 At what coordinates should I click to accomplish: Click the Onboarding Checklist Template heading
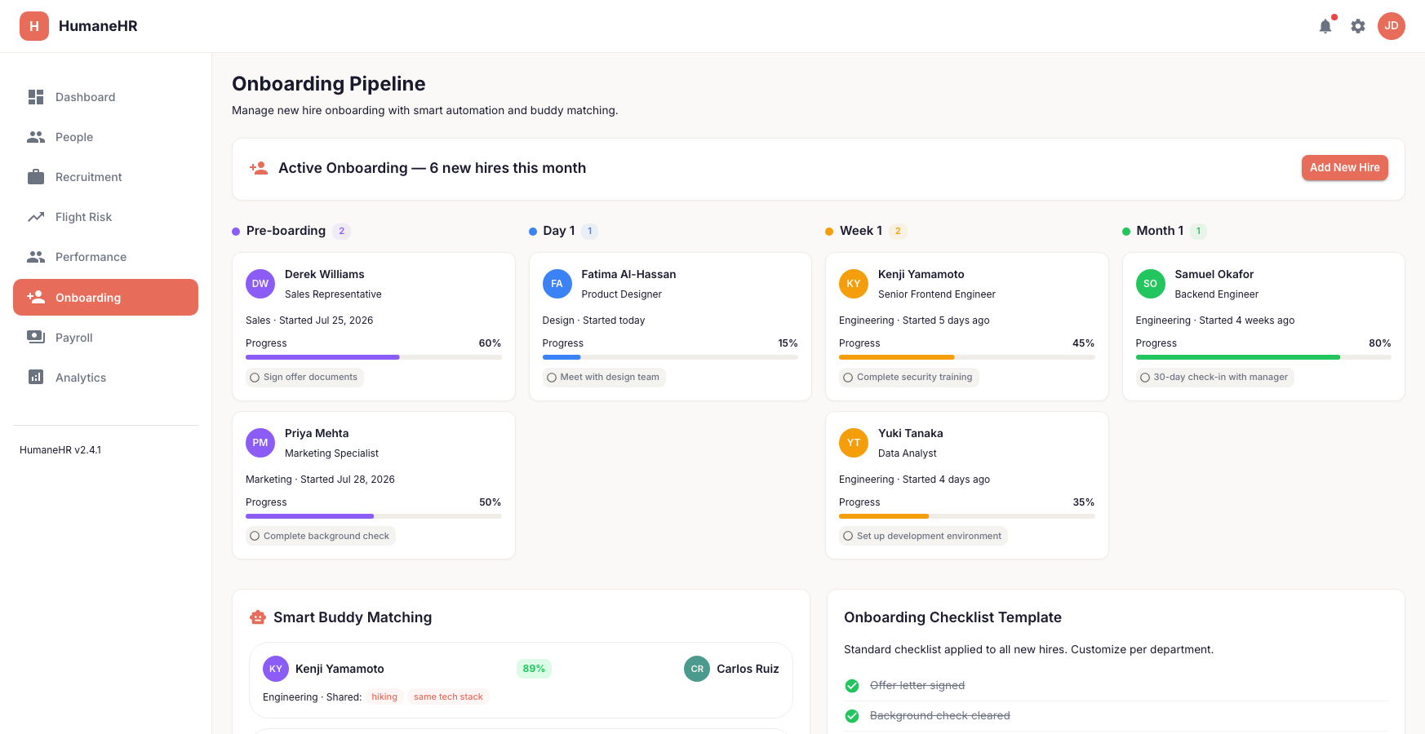952,617
